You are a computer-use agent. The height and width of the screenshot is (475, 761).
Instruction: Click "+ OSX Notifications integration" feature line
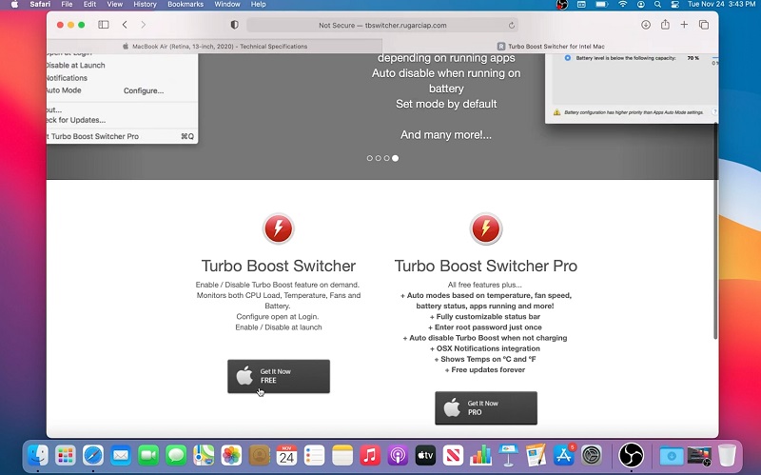pyautogui.click(x=485, y=348)
